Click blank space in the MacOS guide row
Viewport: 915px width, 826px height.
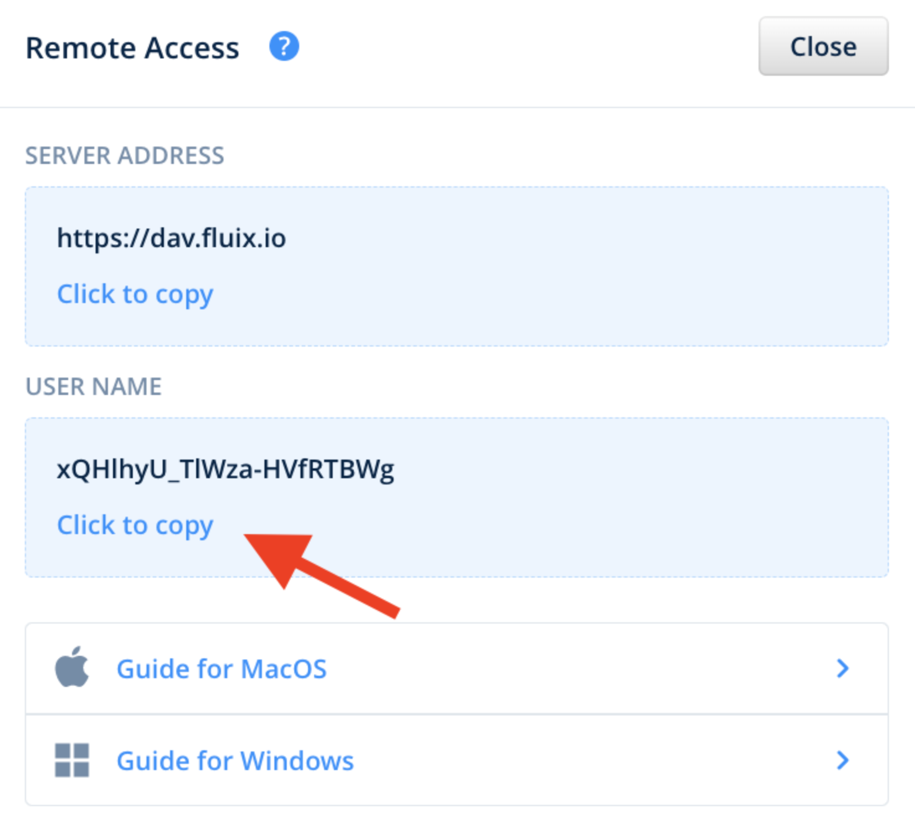coord(559,669)
